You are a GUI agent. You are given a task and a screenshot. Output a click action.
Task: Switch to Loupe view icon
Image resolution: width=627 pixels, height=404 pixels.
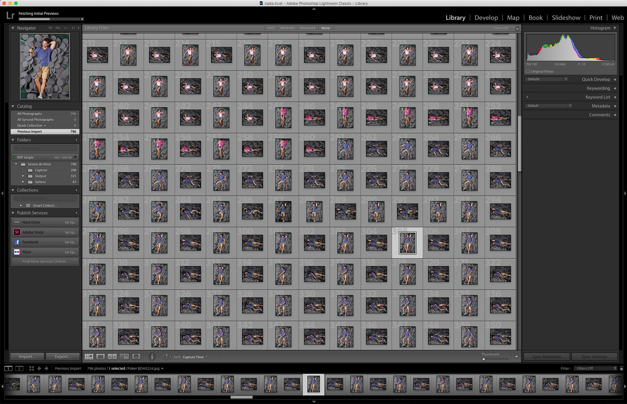pyautogui.click(x=101, y=357)
